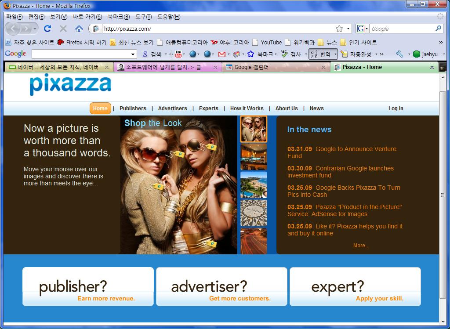Click the expert? Apply your skill card

point(355,286)
